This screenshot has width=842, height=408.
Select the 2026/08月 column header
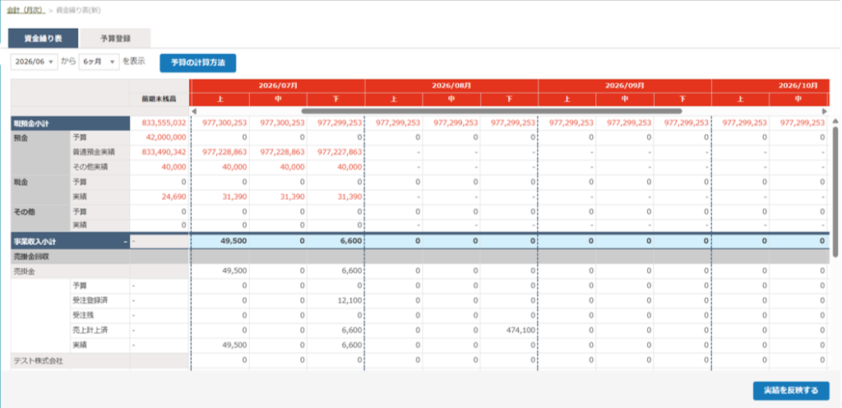click(451, 86)
